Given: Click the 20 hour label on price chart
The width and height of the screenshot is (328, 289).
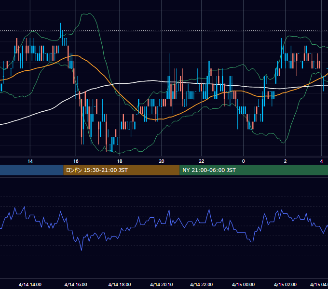Looking at the screenshot, I should 162,161.
